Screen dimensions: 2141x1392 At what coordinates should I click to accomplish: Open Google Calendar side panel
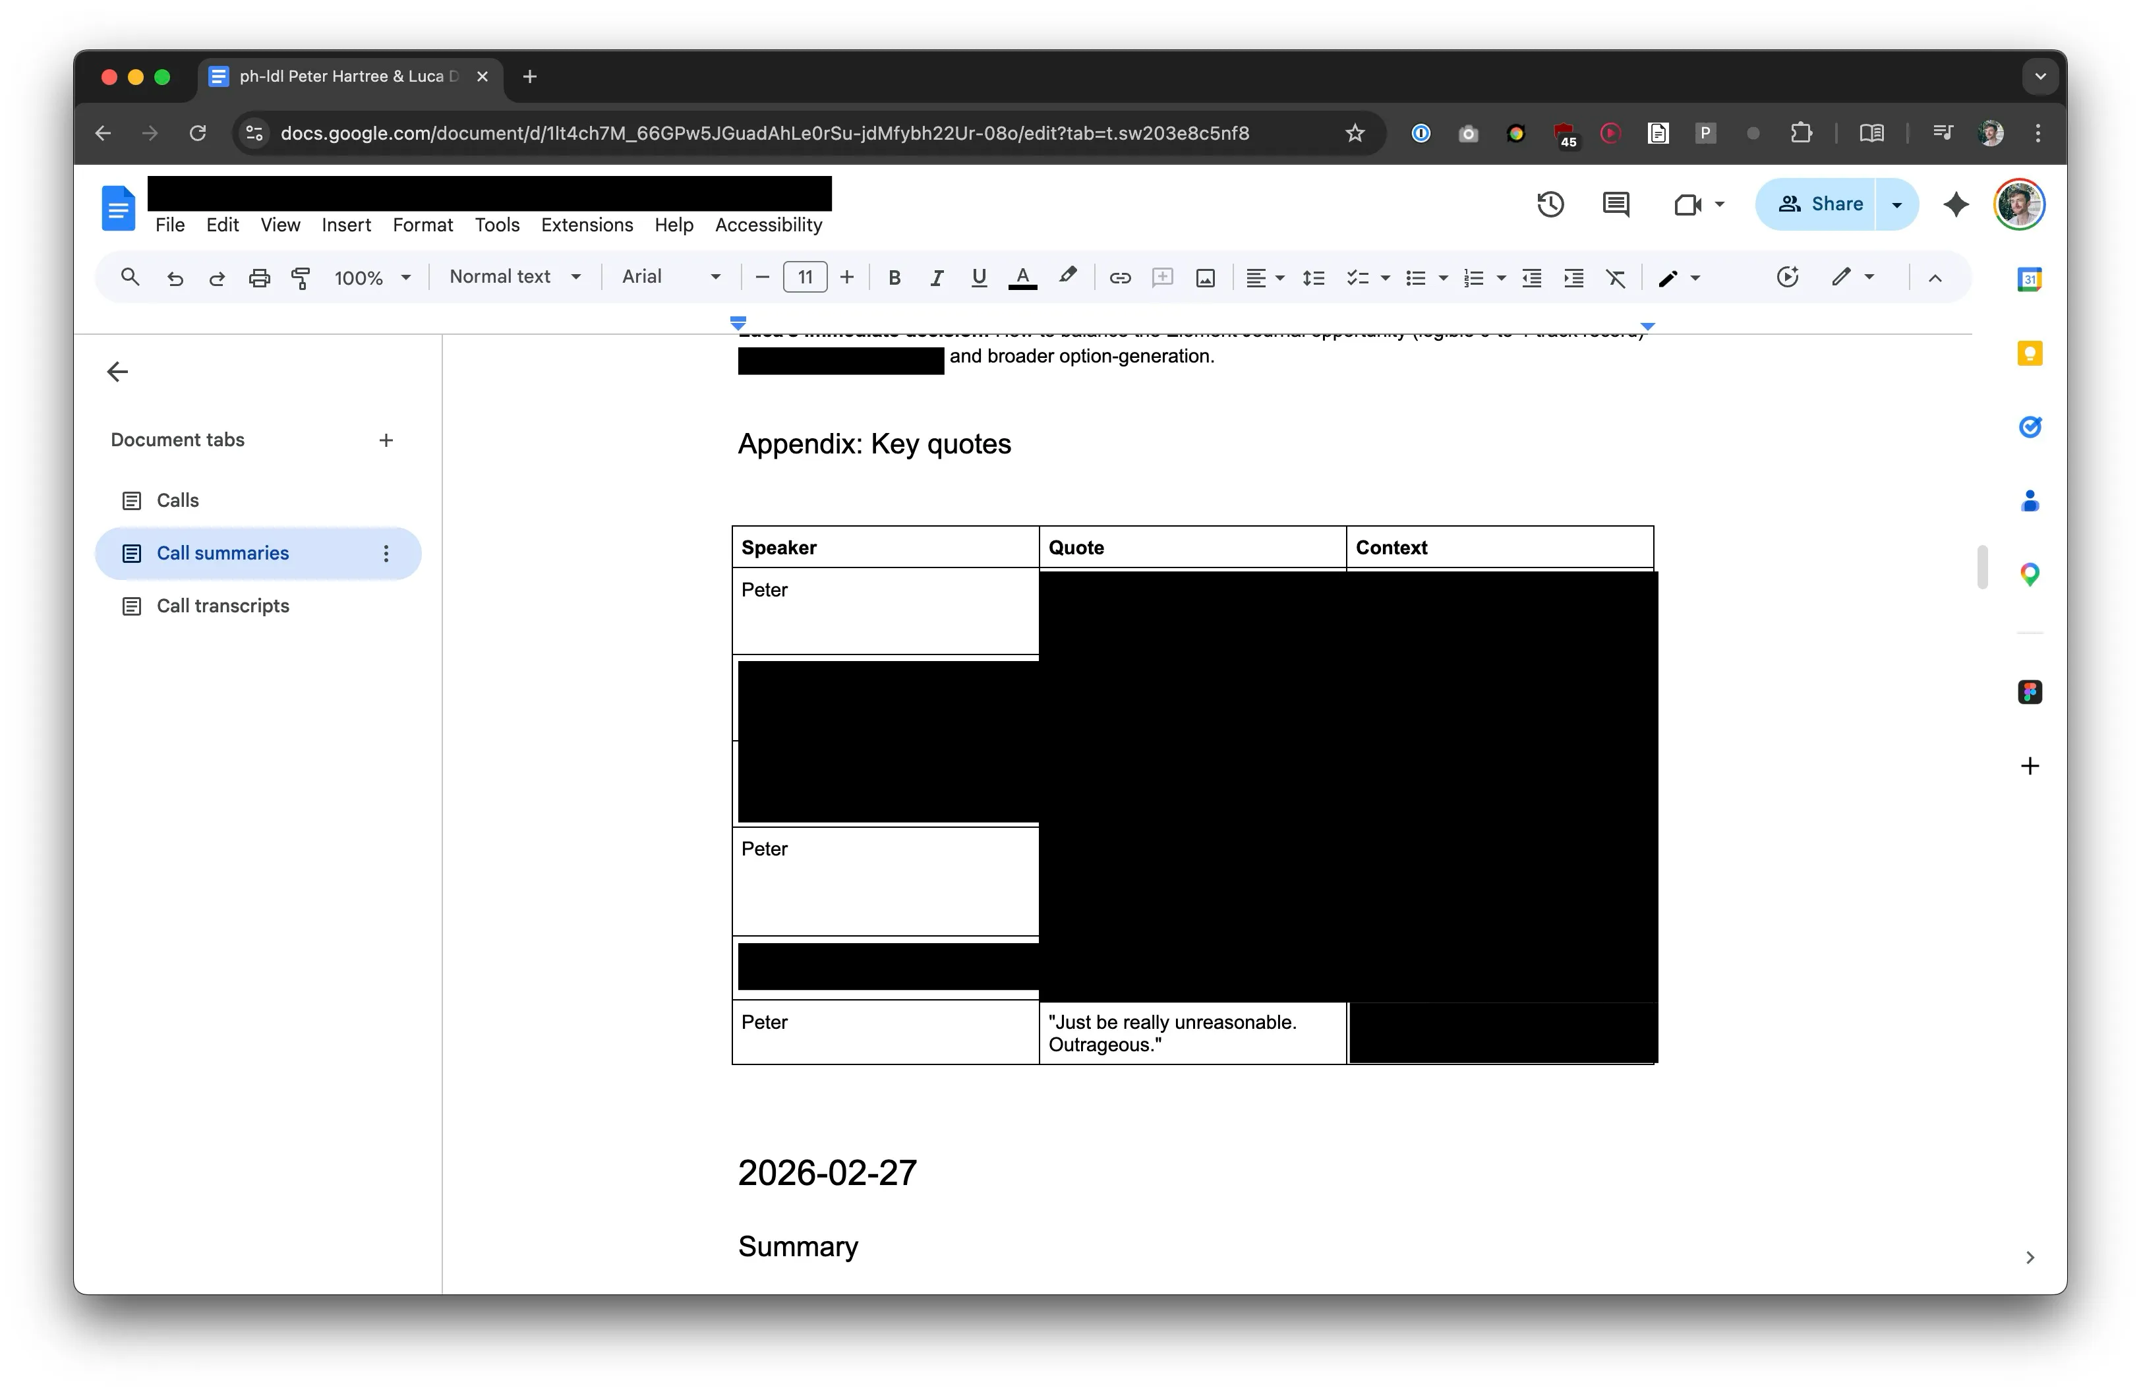point(2030,279)
